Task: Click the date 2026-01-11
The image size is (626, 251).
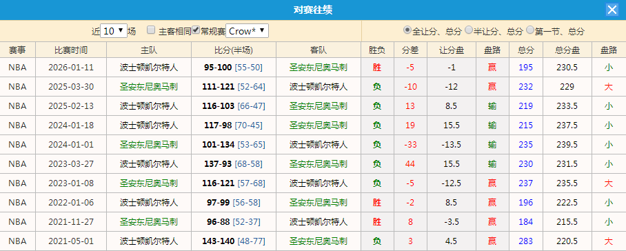Action: tap(71, 68)
